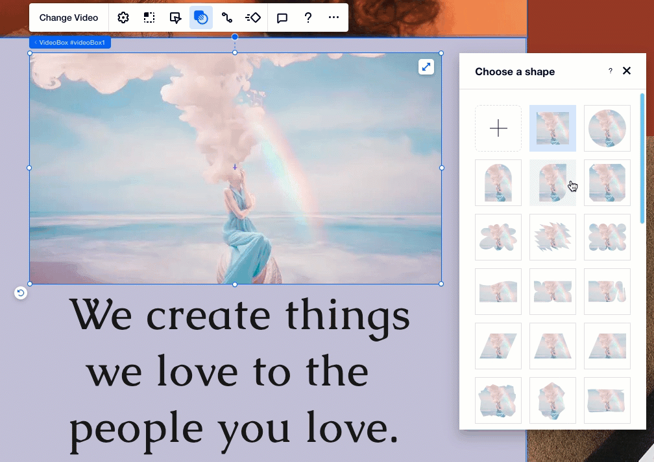Click the expand arrows icon on video
This screenshot has width=654, height=462.
(426, 67)
